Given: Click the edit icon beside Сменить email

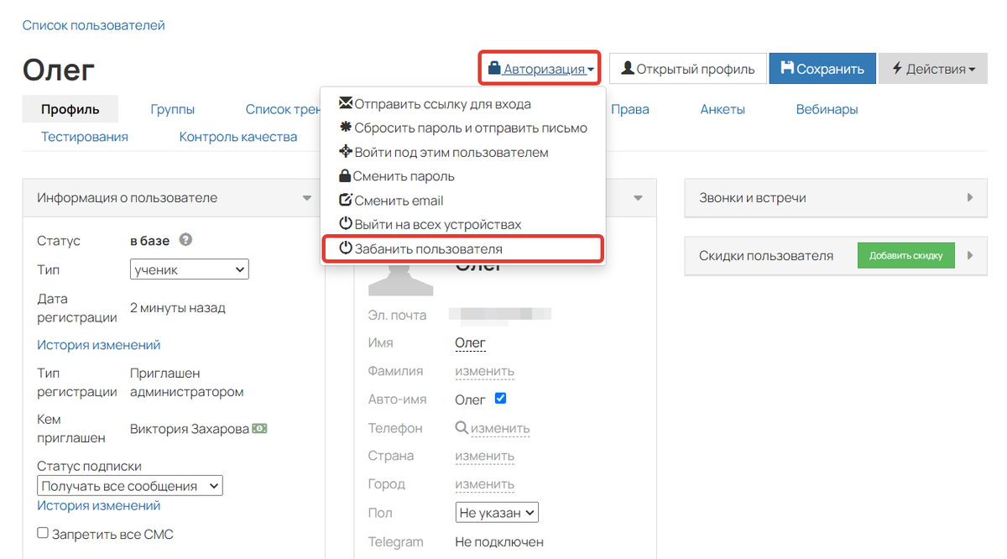Looking at the screenshot, I should pos(345,201).
